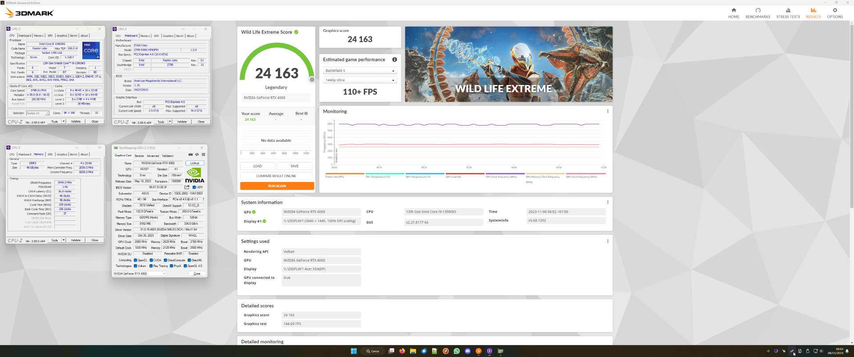
Task: Switch to Advanced tab in GPU-Z
Action: tap(153, 156)
